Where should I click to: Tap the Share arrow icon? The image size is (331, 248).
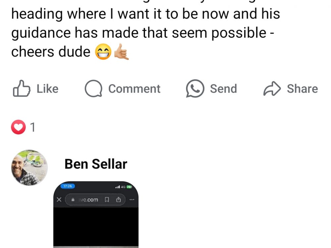pyautogui.click(x=272, y=89)
